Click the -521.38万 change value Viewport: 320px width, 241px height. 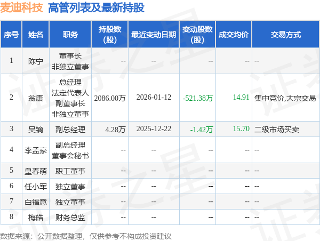[x=198, y=98]
